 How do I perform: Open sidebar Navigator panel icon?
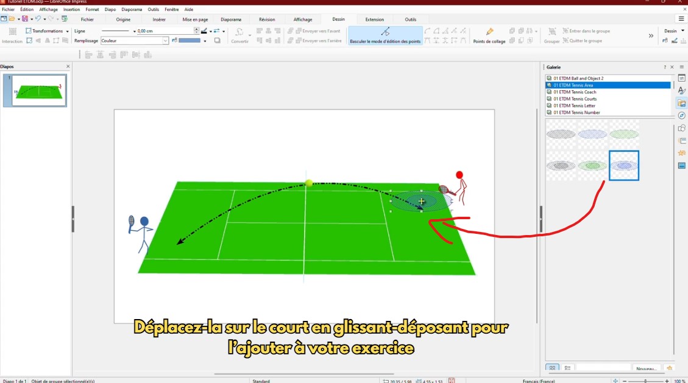pyautogui.click(x=681, y=116)
